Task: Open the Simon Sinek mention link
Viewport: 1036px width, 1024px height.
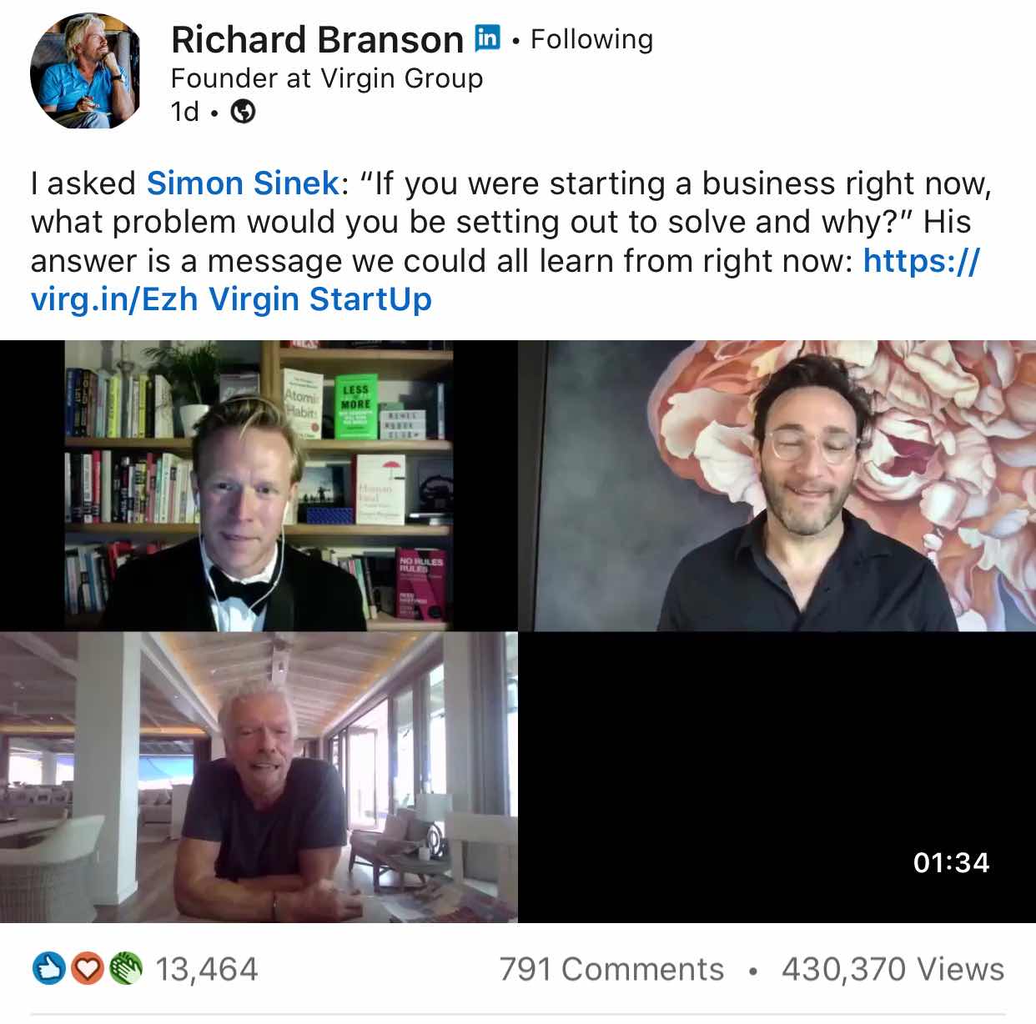Action: click(243, 183)
